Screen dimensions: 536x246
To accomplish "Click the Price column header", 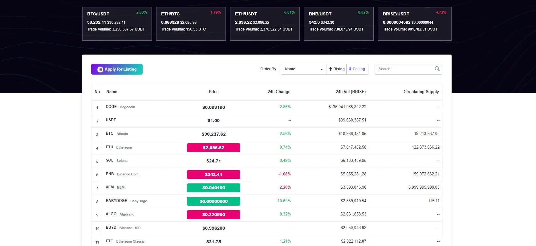I will (x=213, y=92).
